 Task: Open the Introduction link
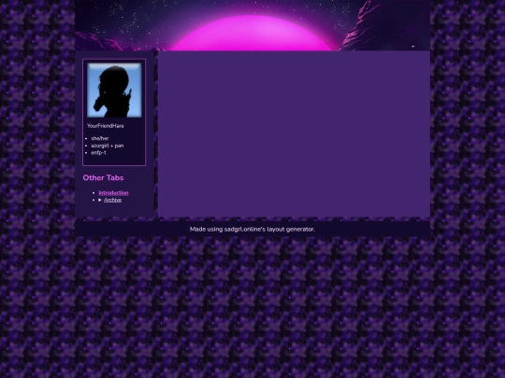(113, 193)
